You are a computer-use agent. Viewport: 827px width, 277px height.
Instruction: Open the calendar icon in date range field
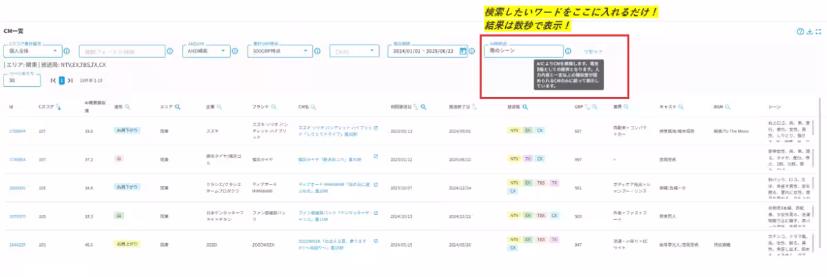[462, 50]
